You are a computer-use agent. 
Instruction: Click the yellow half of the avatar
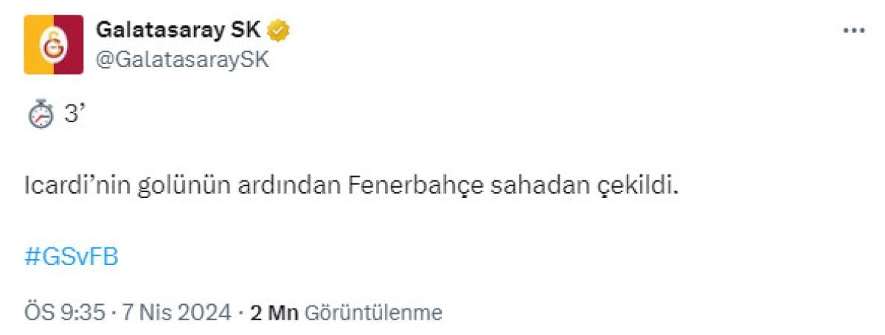click(37, 44)
